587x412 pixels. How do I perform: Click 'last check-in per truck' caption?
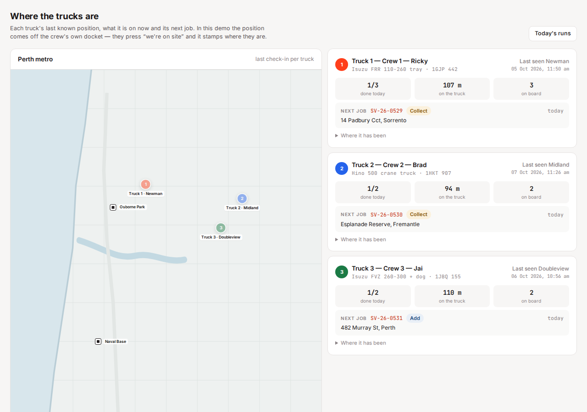(x=285, y=59)
